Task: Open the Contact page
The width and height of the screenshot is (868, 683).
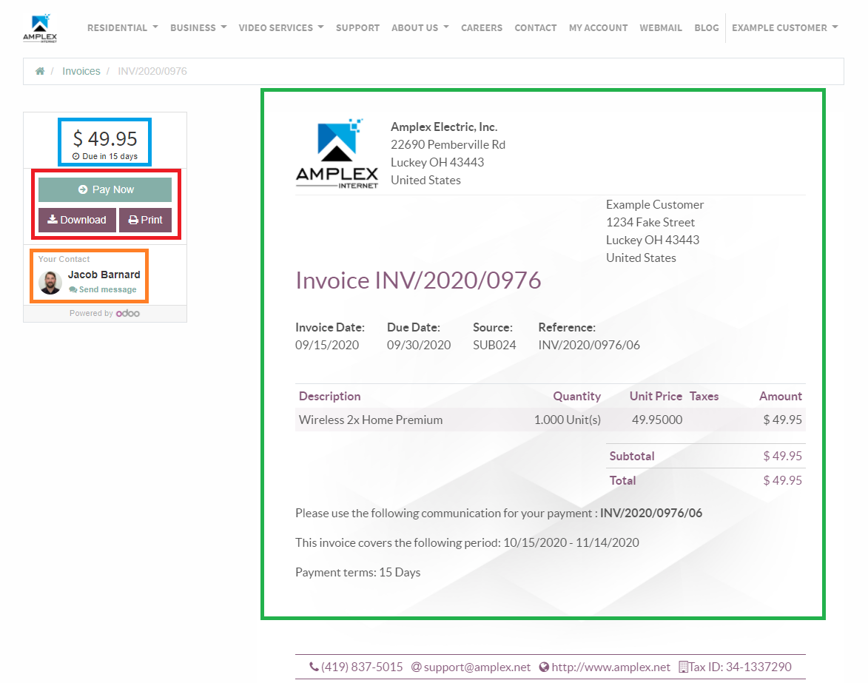Action: coord(536,27)
